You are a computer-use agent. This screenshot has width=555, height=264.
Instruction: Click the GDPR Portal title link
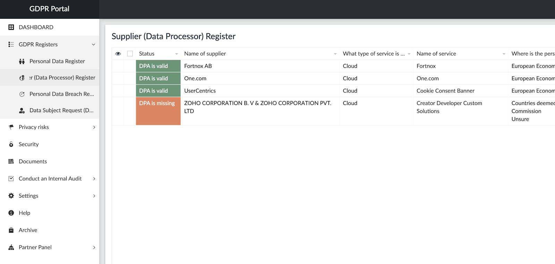tap(49, 9)
